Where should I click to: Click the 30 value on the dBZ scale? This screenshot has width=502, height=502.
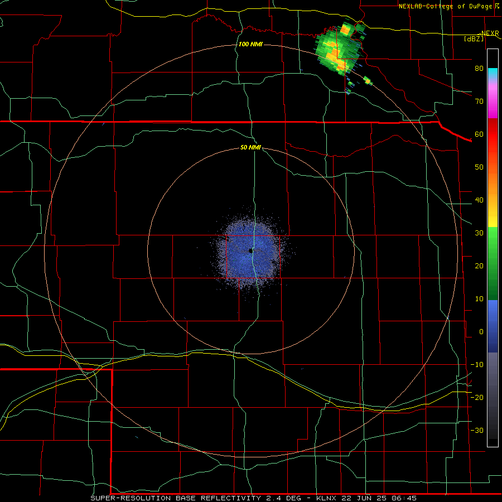pos(479,233)
